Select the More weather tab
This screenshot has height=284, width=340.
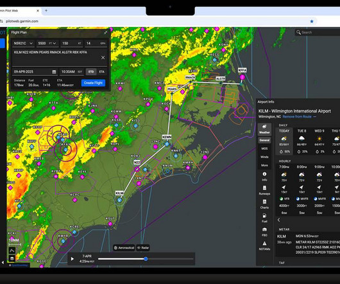coord(264,165)
